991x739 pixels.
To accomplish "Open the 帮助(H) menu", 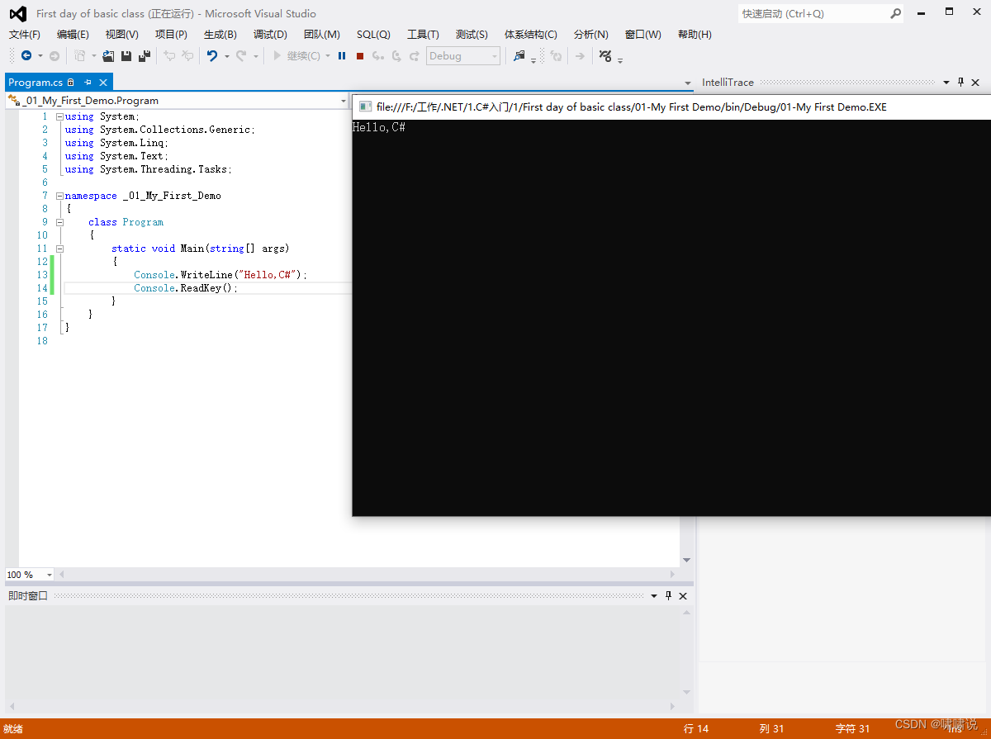I will tap(695, 35).
